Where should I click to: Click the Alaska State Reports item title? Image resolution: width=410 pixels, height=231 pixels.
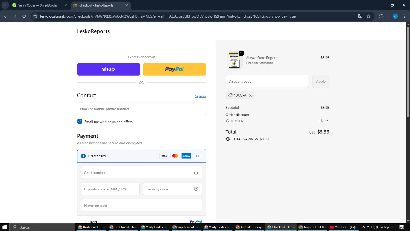pos(262,58)
